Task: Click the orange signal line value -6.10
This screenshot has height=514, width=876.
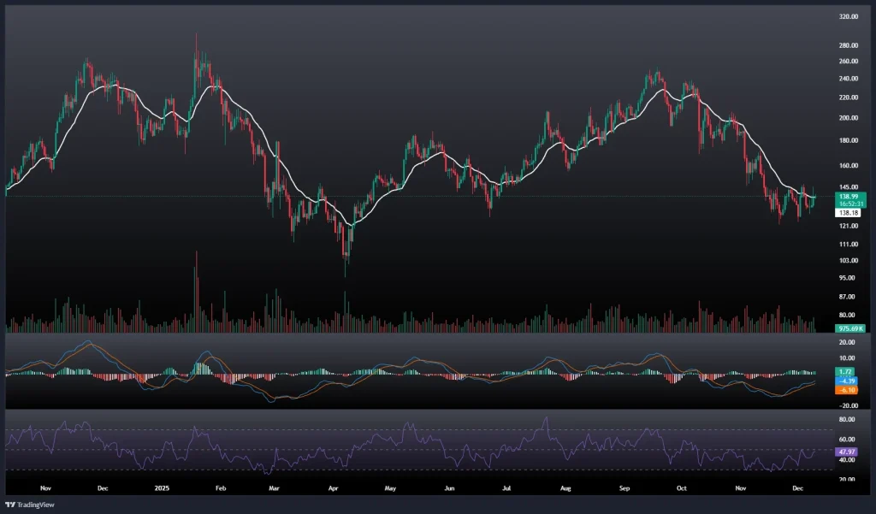Action: point(846,390)
